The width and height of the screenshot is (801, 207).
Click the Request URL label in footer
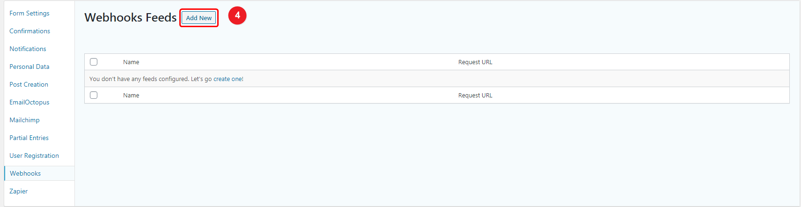pyautogui.click(x=475, y=95)
